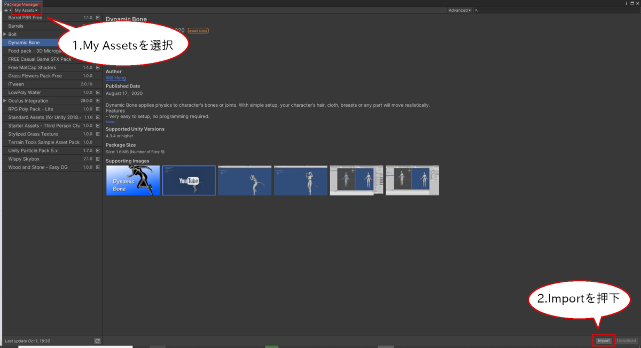The image size is (641, 348).
Task: Click the Import button
Action: [604, 341]
